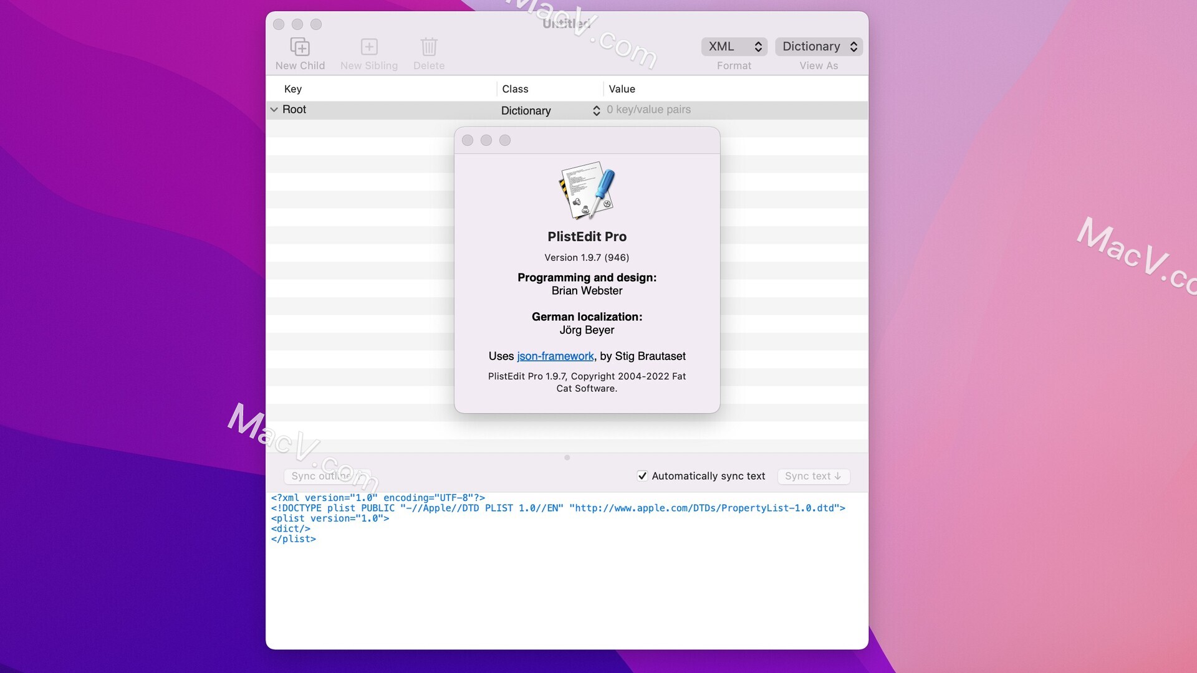Screen dimensions: 1197x673
Task: Click the Version 1.9.7 (946) text
Action: click(x=587, y=257)
